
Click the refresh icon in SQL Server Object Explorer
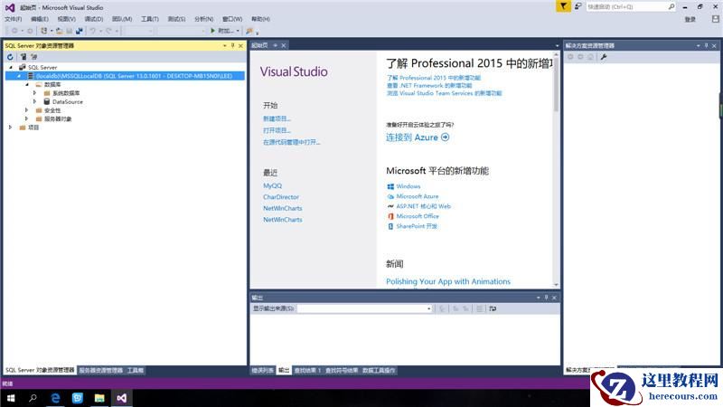click(x=10, y=57)
